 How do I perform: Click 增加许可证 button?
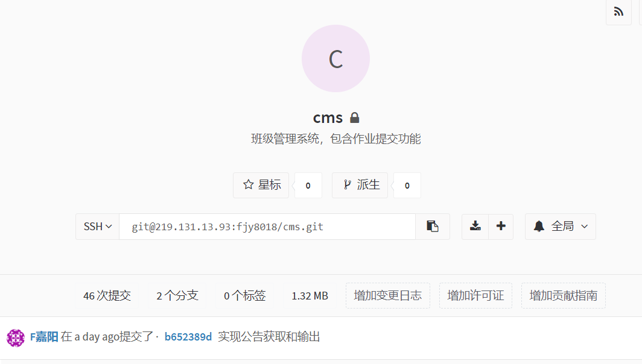tap(475, 296)
